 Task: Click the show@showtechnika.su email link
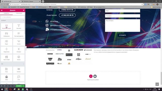[59, 30]
